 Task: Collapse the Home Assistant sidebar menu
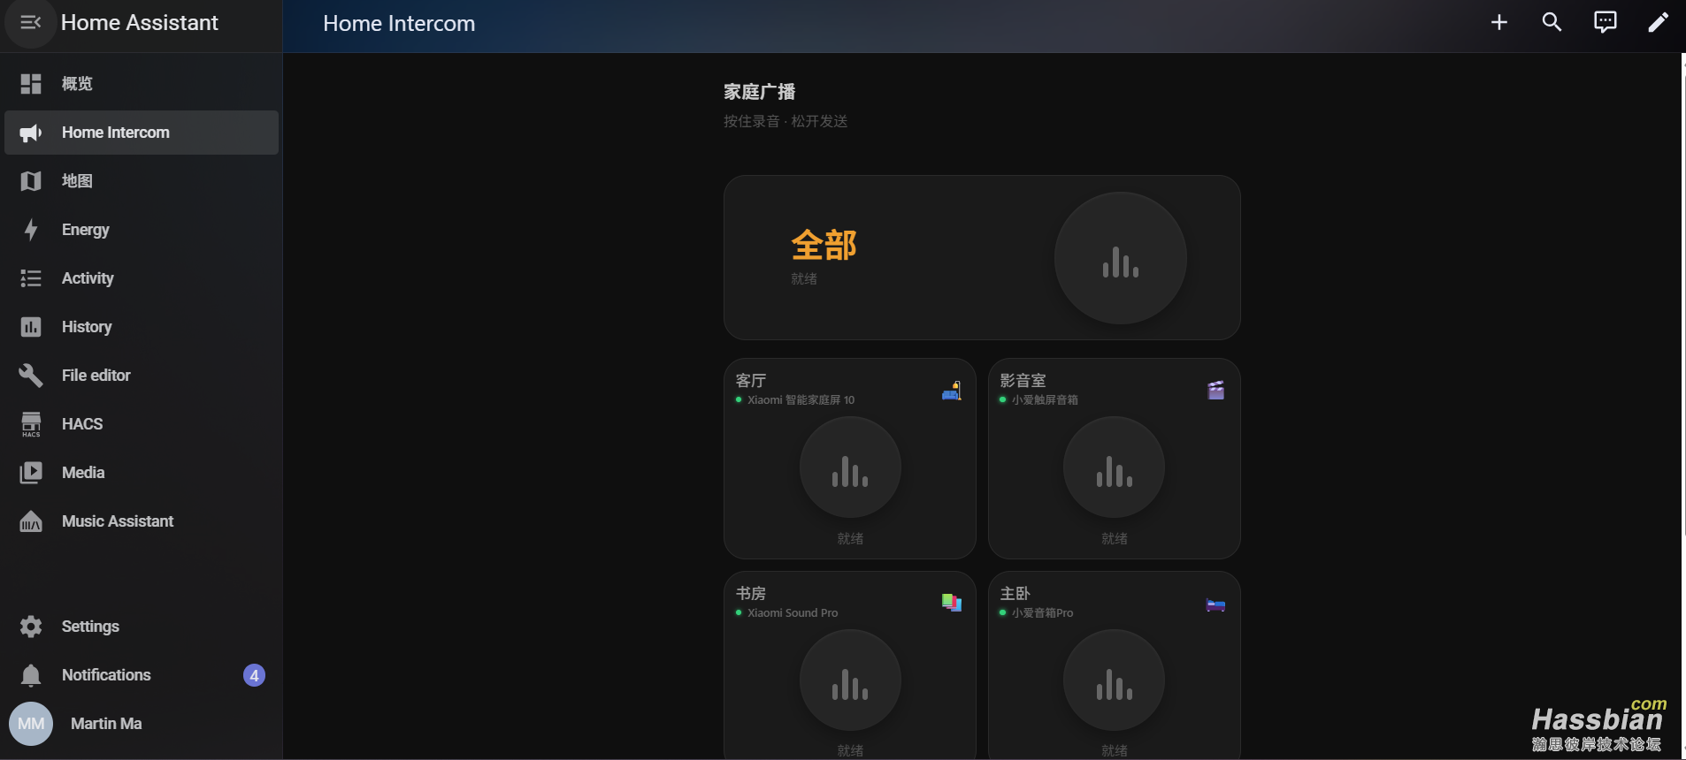pyautogui.click(x=30, y=23)
